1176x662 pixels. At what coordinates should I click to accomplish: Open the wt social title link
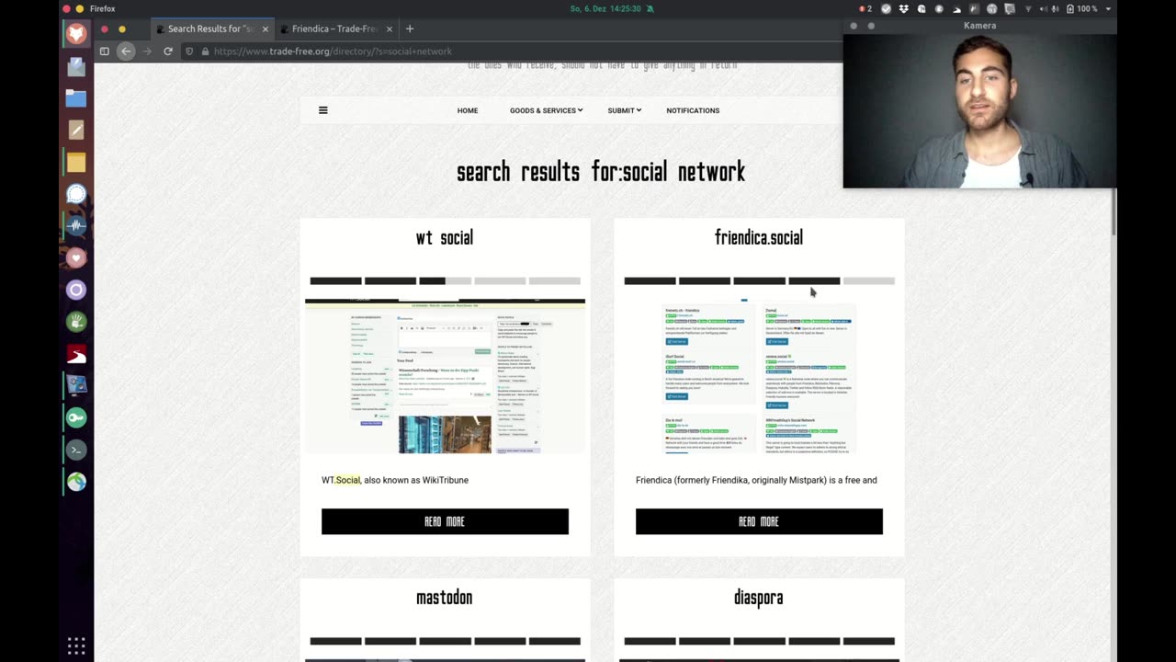(x=445, y=237)
